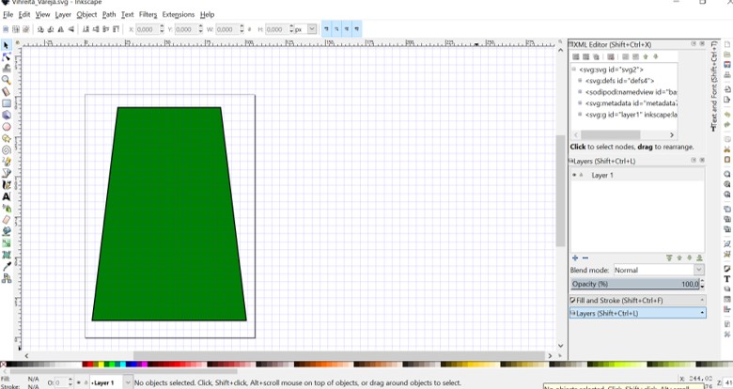This screenshot has height=389, width=733.
Task: Raise layer to top icon
Action: [669, 257]
